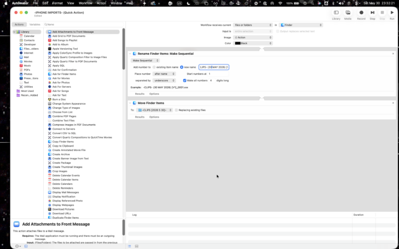The width and height of the screenshot is (399, 249).
Task: Show the workflow log list view icon
Action: coord(129,246)
